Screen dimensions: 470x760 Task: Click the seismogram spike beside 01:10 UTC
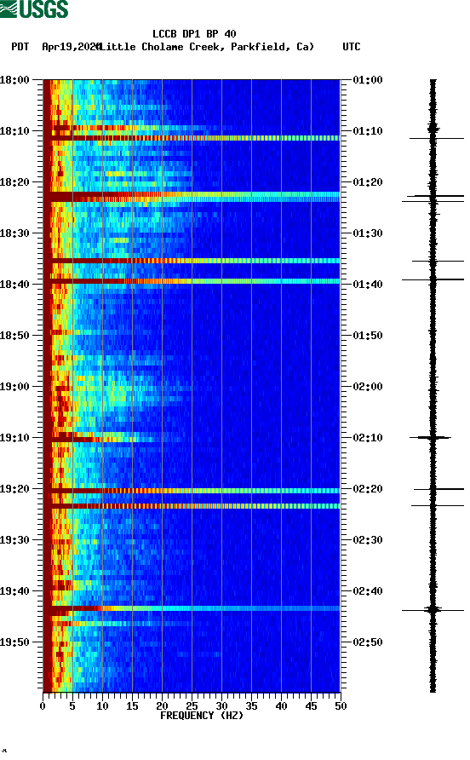pos(437,139)
